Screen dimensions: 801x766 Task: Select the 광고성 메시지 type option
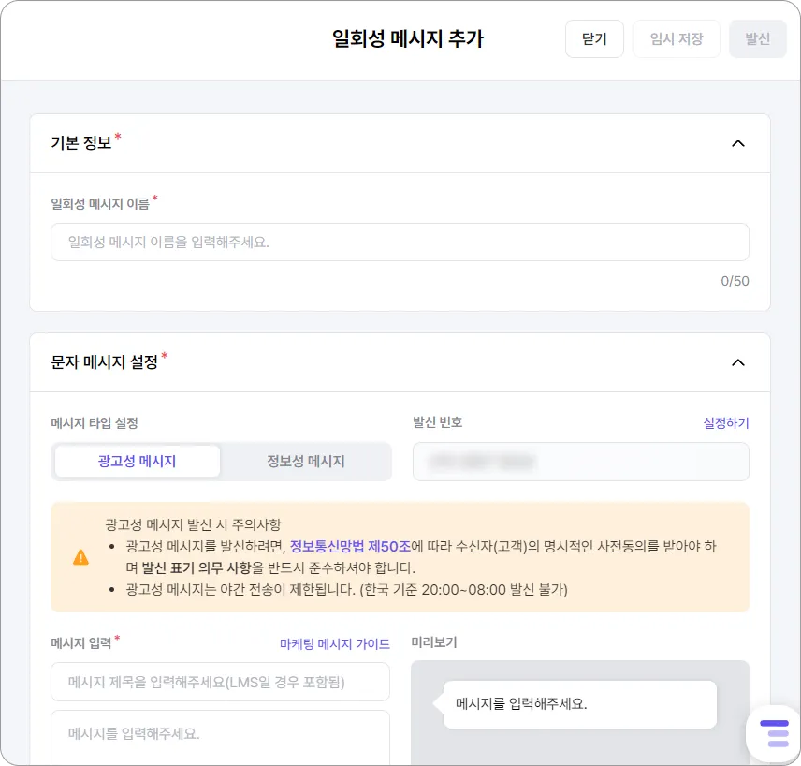(x=138, y=461)
